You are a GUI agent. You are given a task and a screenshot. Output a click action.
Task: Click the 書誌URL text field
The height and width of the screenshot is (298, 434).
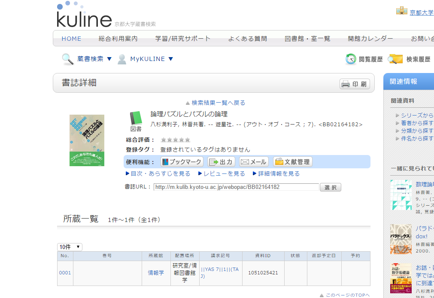click(236, 187)
